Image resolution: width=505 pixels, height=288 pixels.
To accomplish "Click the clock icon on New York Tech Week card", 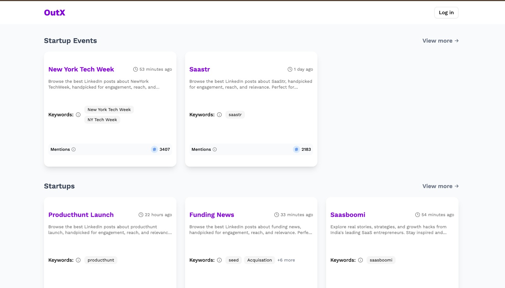I will pos(135,69).
